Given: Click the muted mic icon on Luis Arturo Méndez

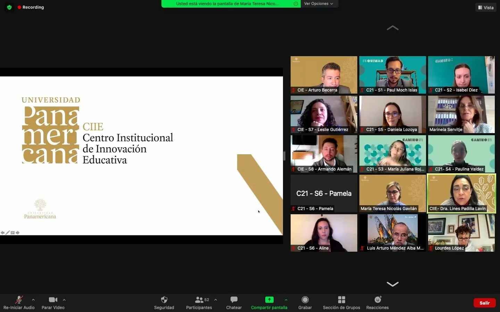Looking at the screenshot, I should click(x=362, y=248).
